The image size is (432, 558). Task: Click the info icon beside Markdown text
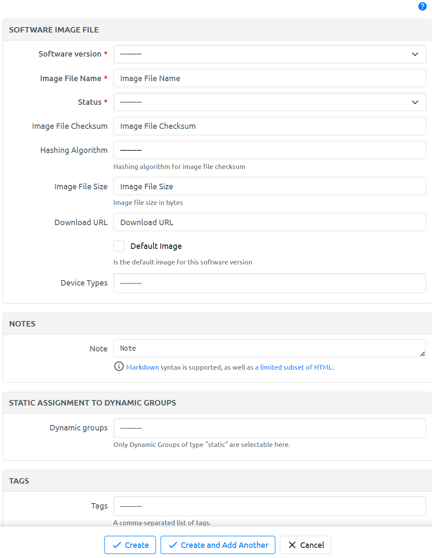tap(119, 366)
